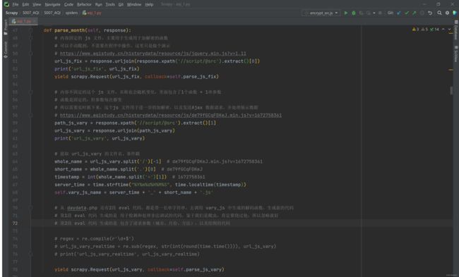The width and height of the screenshot is (459, 277).
Task: Push commits with the green Git arrow
Action: 415,13
